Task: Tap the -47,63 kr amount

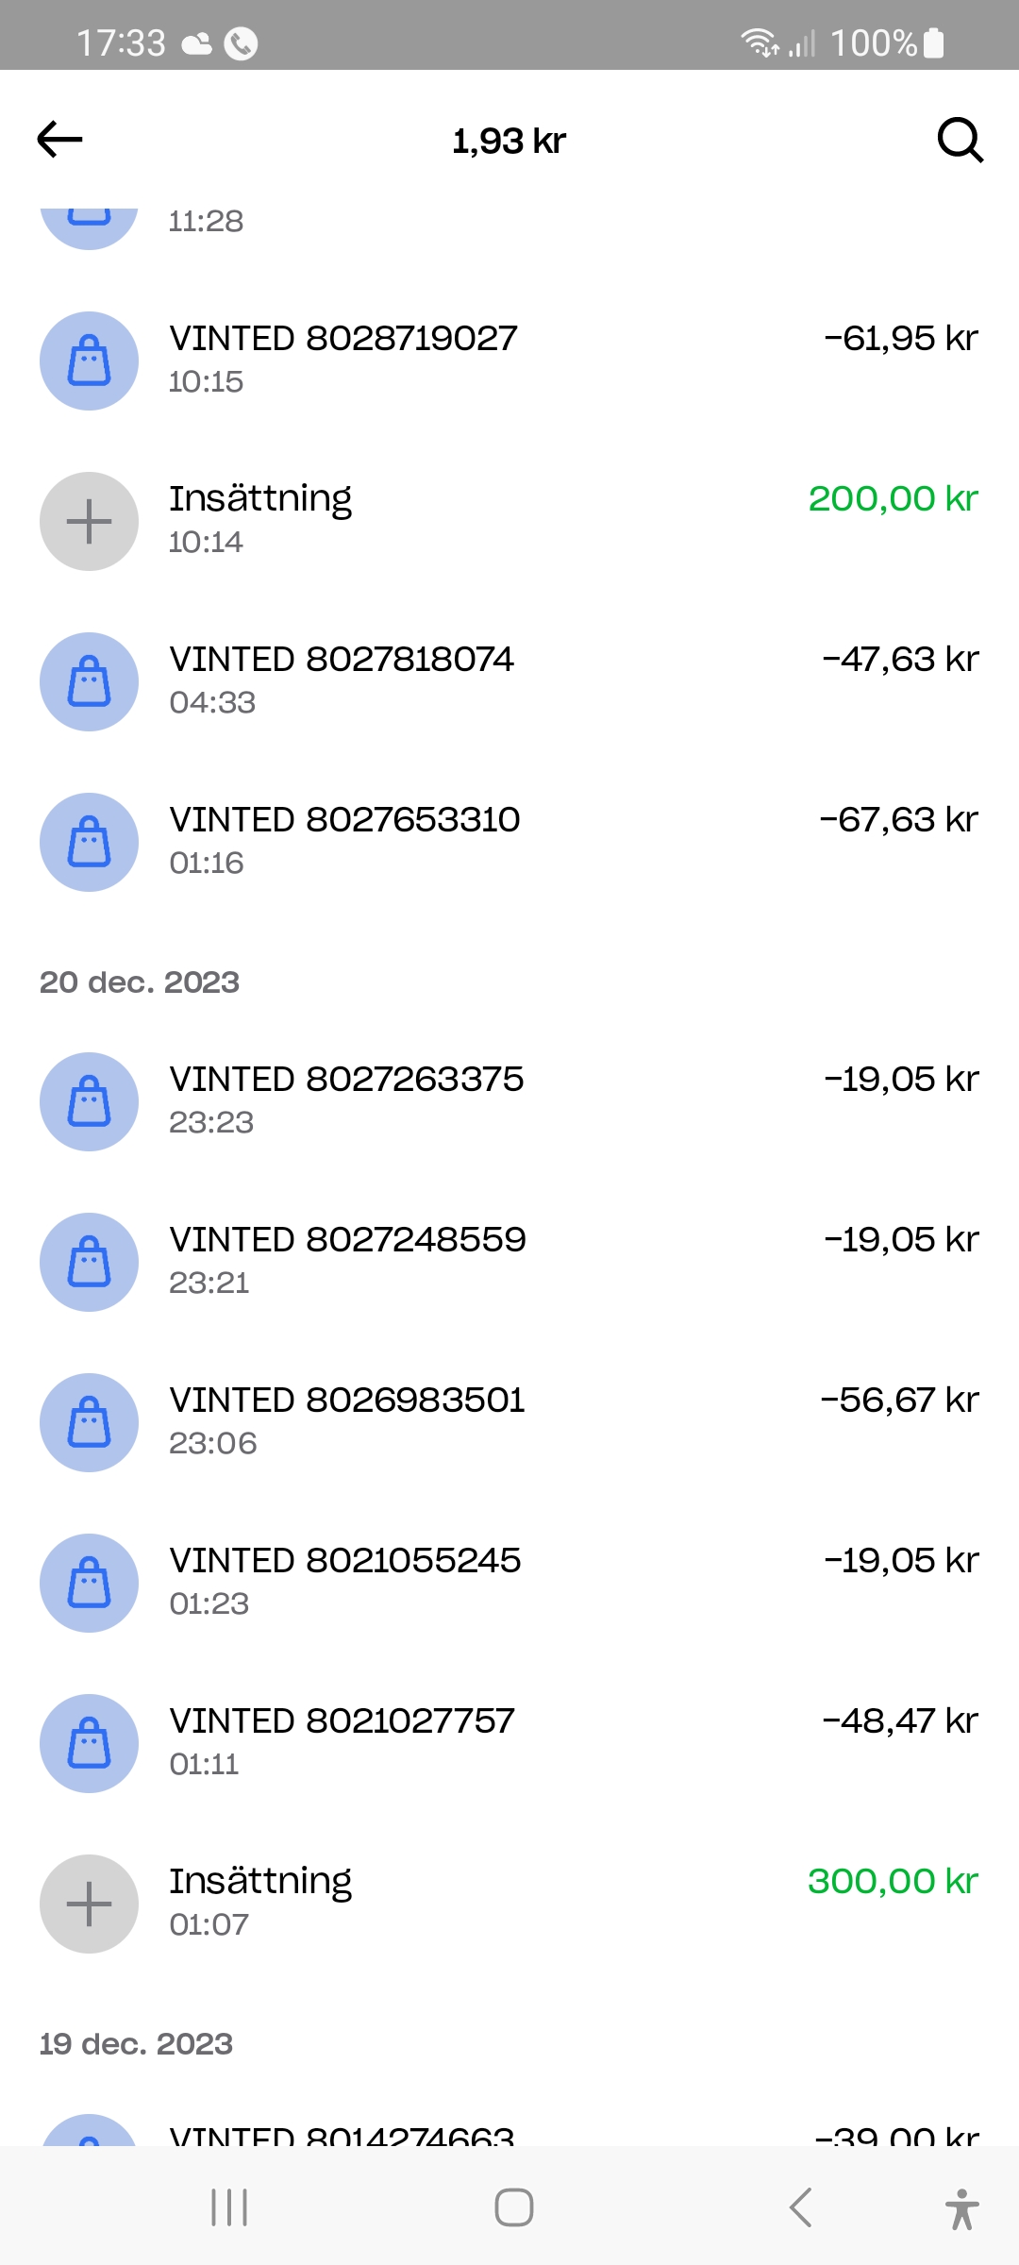Action: (x=900, y=660)
